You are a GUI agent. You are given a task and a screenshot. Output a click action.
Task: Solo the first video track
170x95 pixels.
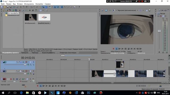tap(33, 62)
